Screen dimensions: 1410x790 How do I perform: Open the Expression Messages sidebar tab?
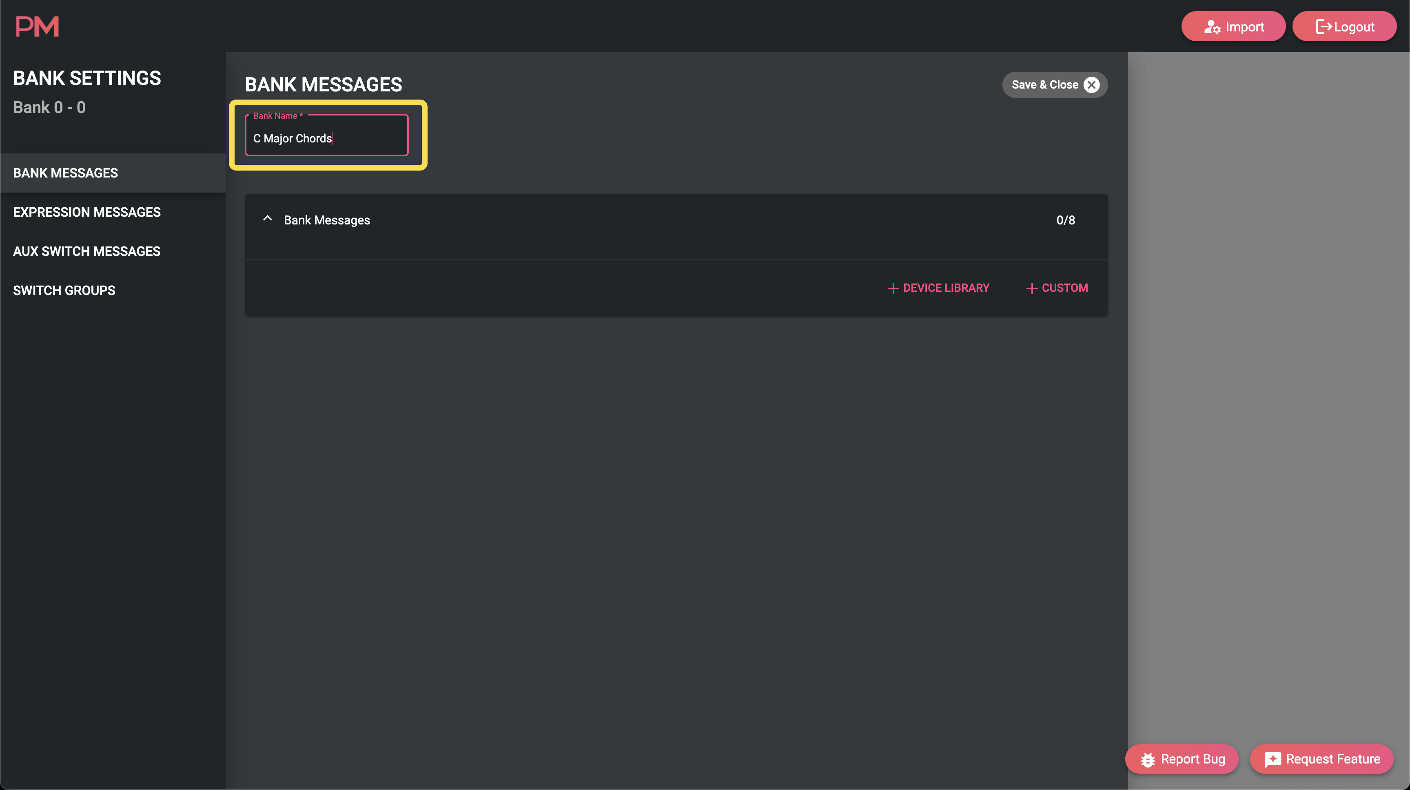pos(113,212)
